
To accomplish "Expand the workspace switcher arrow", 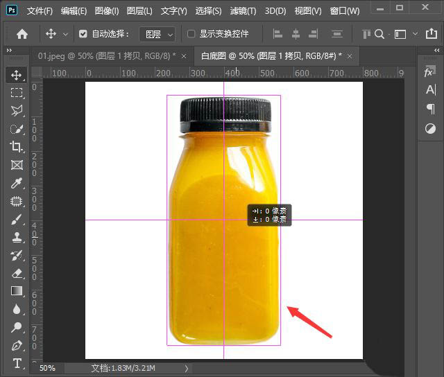I will click(415, 34).
